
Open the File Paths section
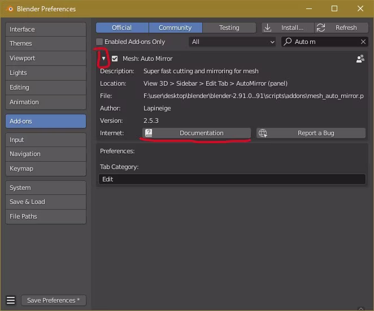point(46,216)
